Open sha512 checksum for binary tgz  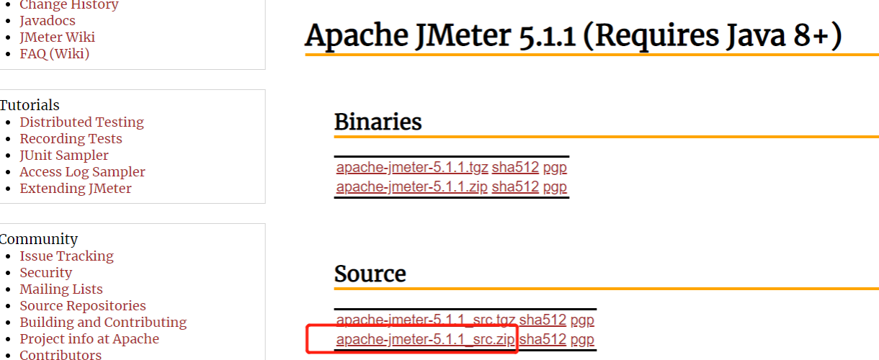click(515, 168)
